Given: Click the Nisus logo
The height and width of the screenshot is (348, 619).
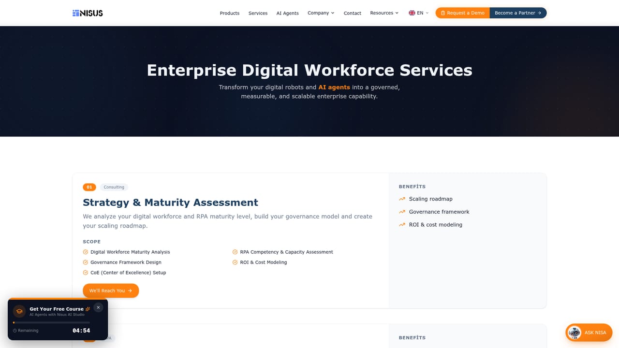Looking at the screenshot, I should pos(88,13).
